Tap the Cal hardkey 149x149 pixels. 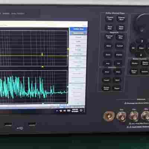pos(118,64)
